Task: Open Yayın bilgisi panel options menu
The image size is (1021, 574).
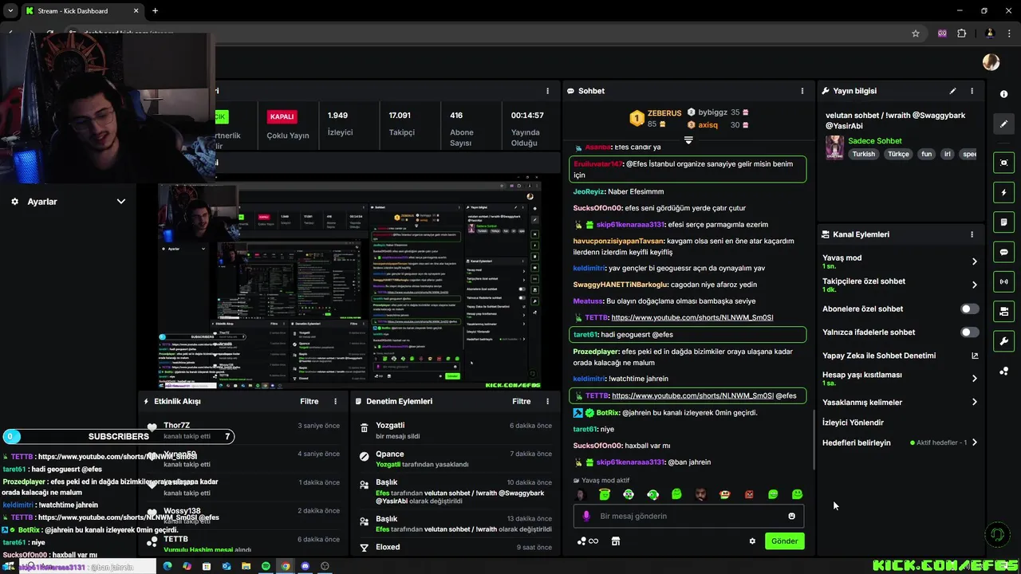Action: (x=972, y=91)
